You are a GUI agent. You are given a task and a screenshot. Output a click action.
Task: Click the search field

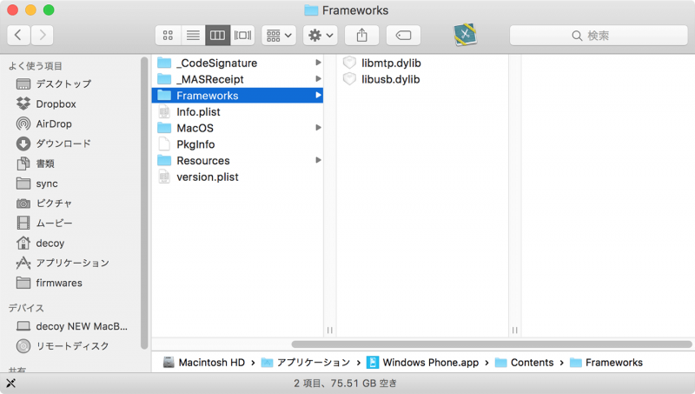599,35
